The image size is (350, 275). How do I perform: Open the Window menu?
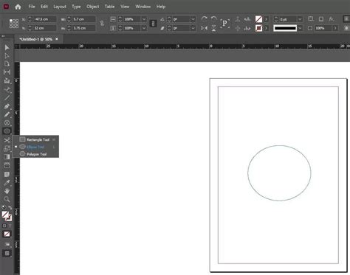(143, 7)
